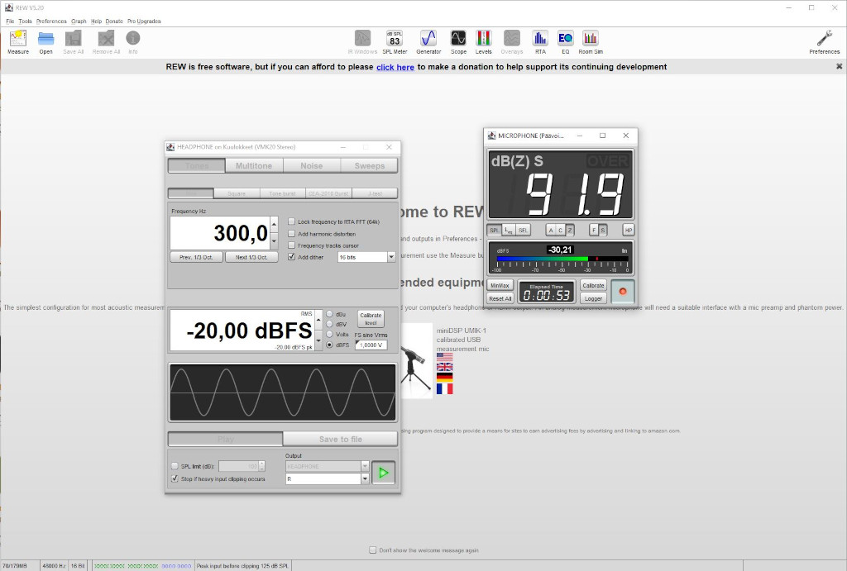The height and width of the screenshot is (571, 847).
Task: Toggle the Add dither checkbox
Action: (x=292, y=257)
